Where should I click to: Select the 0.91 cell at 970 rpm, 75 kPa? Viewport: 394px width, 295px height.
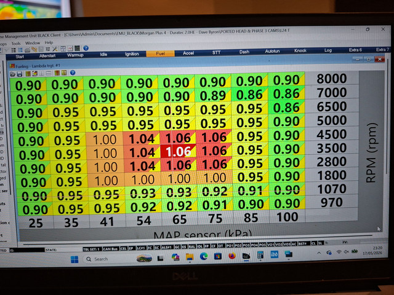[x=215, y=205]
